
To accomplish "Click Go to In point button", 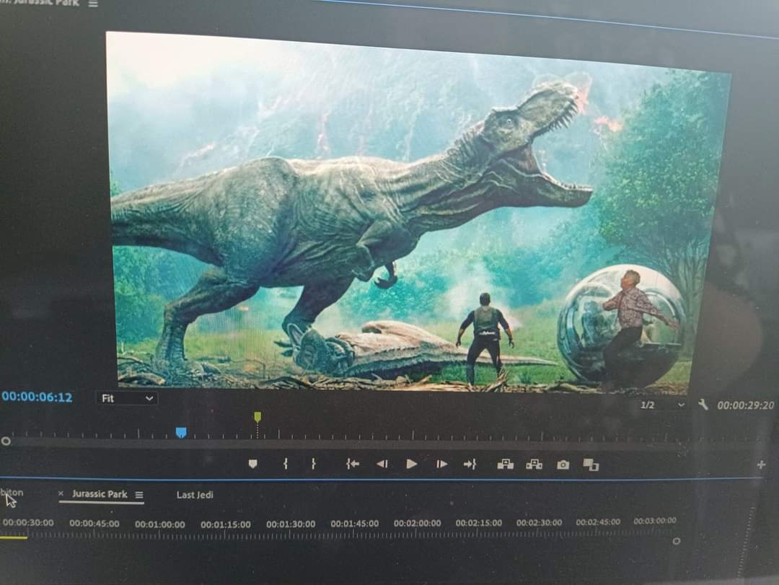I will tap(352, 464).
